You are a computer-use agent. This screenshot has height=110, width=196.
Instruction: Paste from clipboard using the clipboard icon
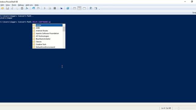click(x=22, y=8)
